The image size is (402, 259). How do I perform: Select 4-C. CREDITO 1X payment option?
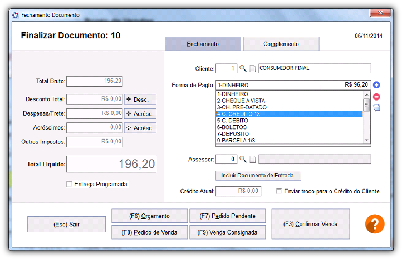pos(289,114)
